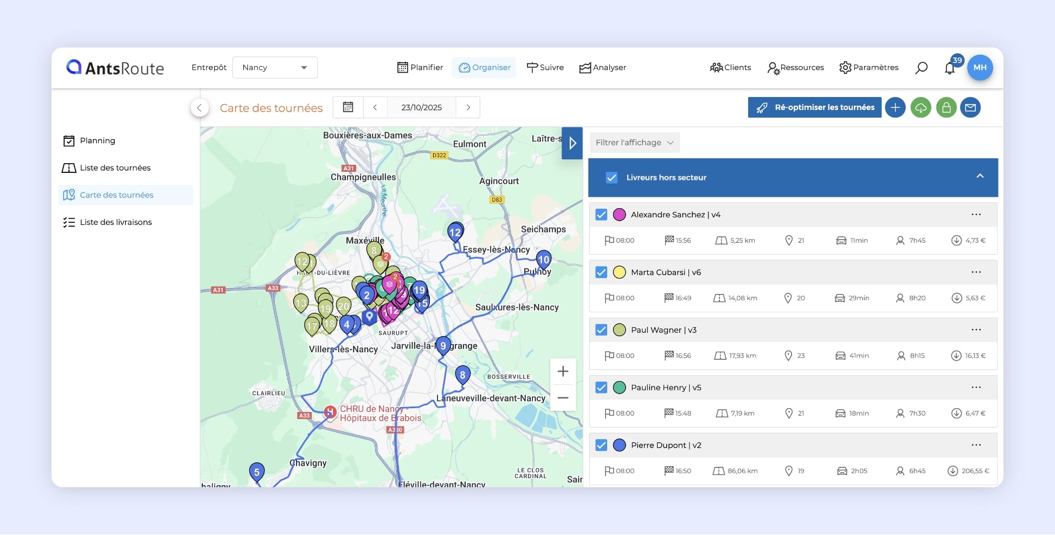
Task: Click Marta Cubarsi's yellow color circle
Action: click(x=619, y=272)
